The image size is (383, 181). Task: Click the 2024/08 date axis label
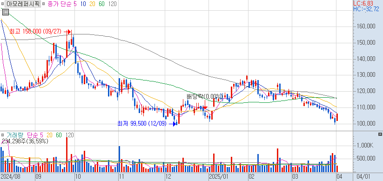coord(10,176)
